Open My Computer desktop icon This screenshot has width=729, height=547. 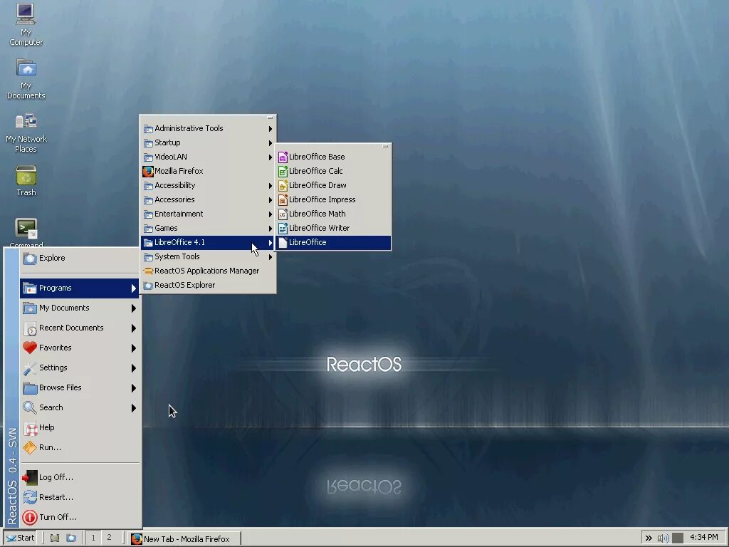click(26, 25)
